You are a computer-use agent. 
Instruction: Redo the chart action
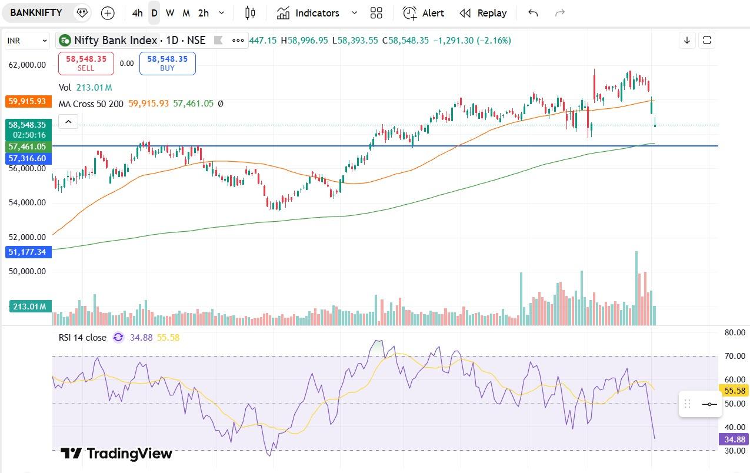[x=560, y=12]
